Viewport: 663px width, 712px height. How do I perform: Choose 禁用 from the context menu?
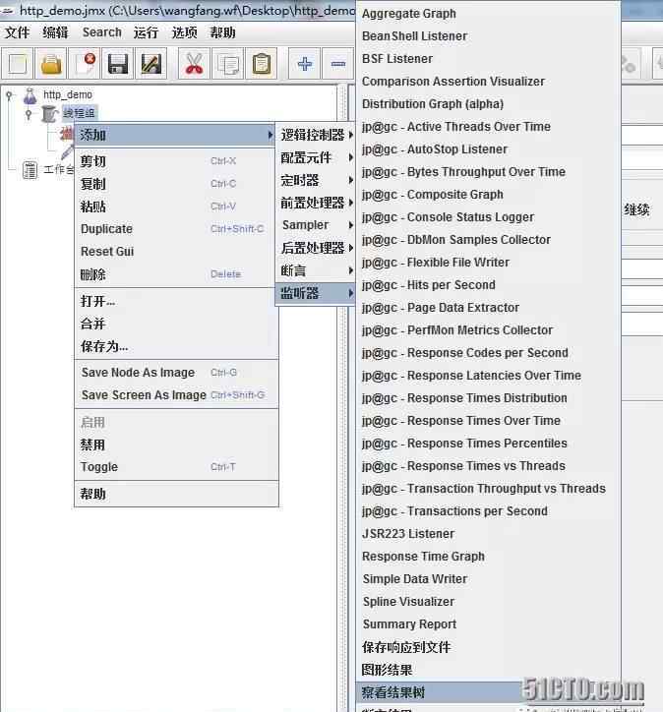click(176, 445)
